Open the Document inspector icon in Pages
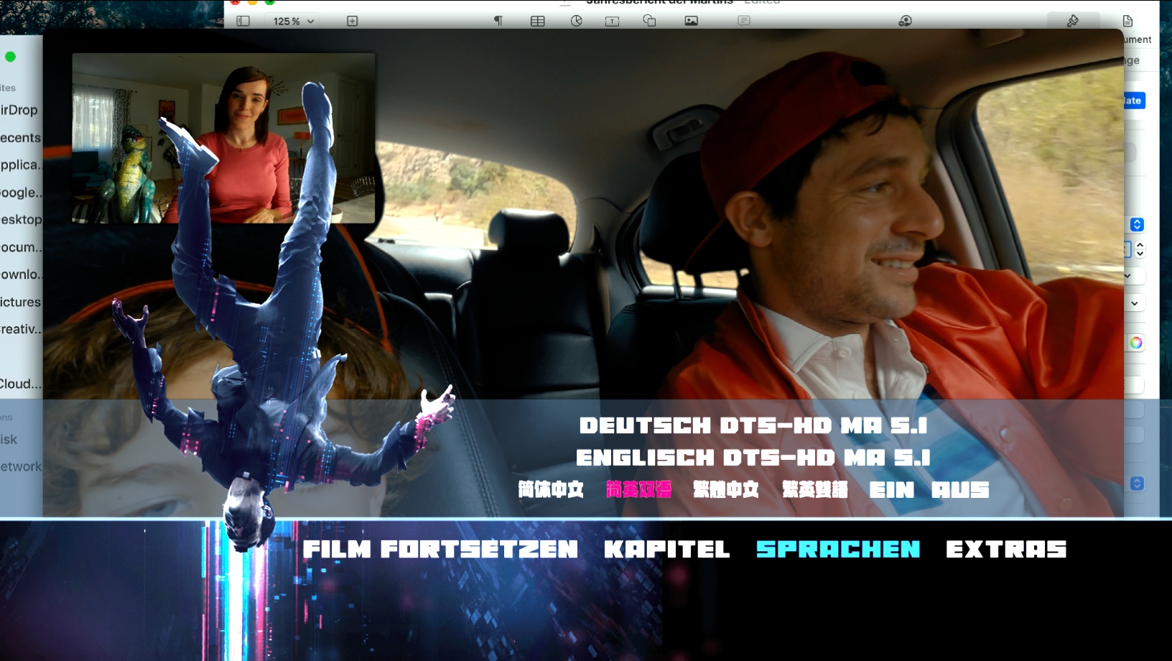1172x661 pixels. [x=1127, y=21]
